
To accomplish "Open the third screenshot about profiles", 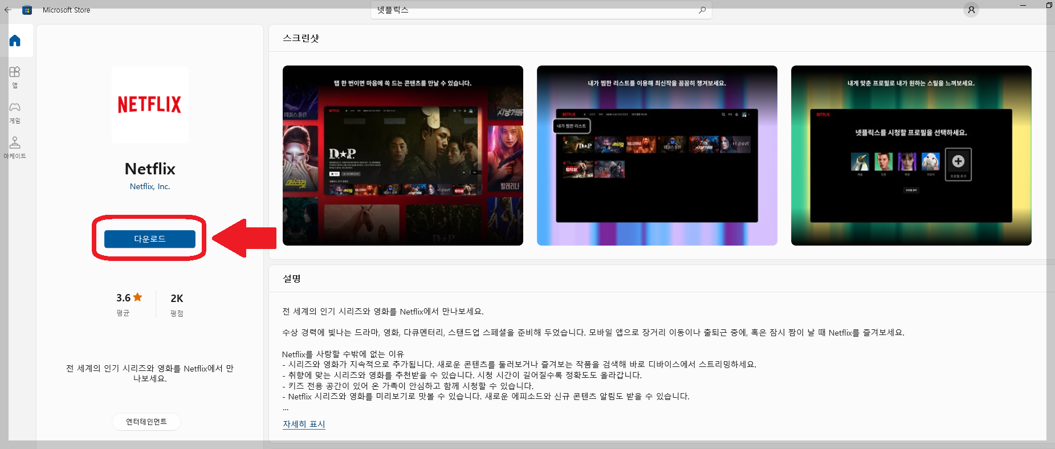I will (x=911, y=156).
